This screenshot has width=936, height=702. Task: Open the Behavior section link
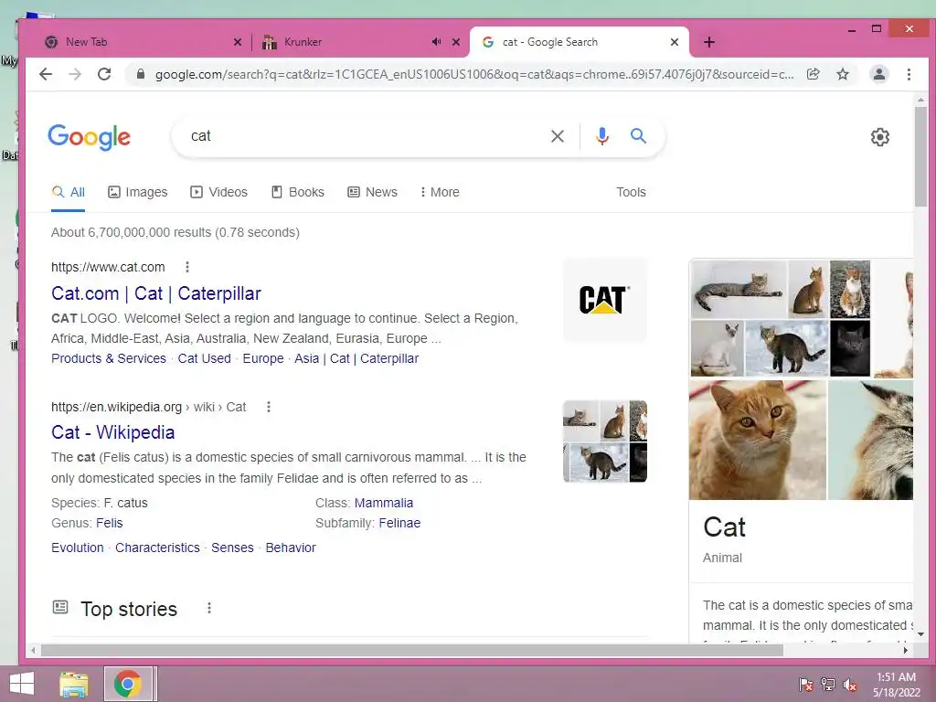291,548
